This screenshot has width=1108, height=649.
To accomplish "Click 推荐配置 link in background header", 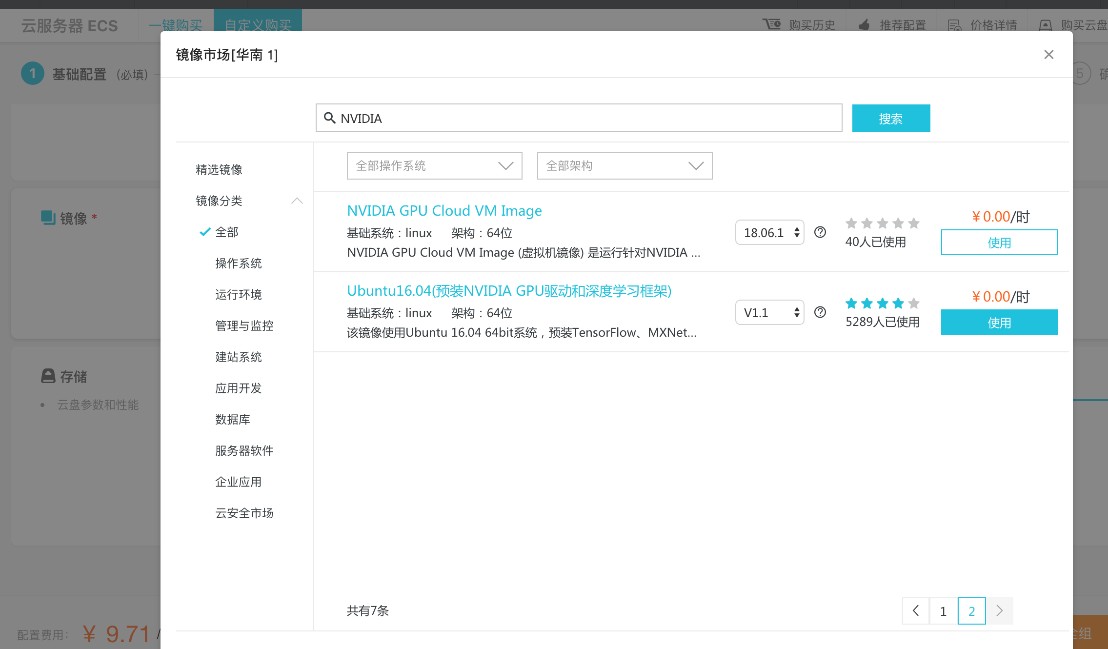I will pos(903,25).
